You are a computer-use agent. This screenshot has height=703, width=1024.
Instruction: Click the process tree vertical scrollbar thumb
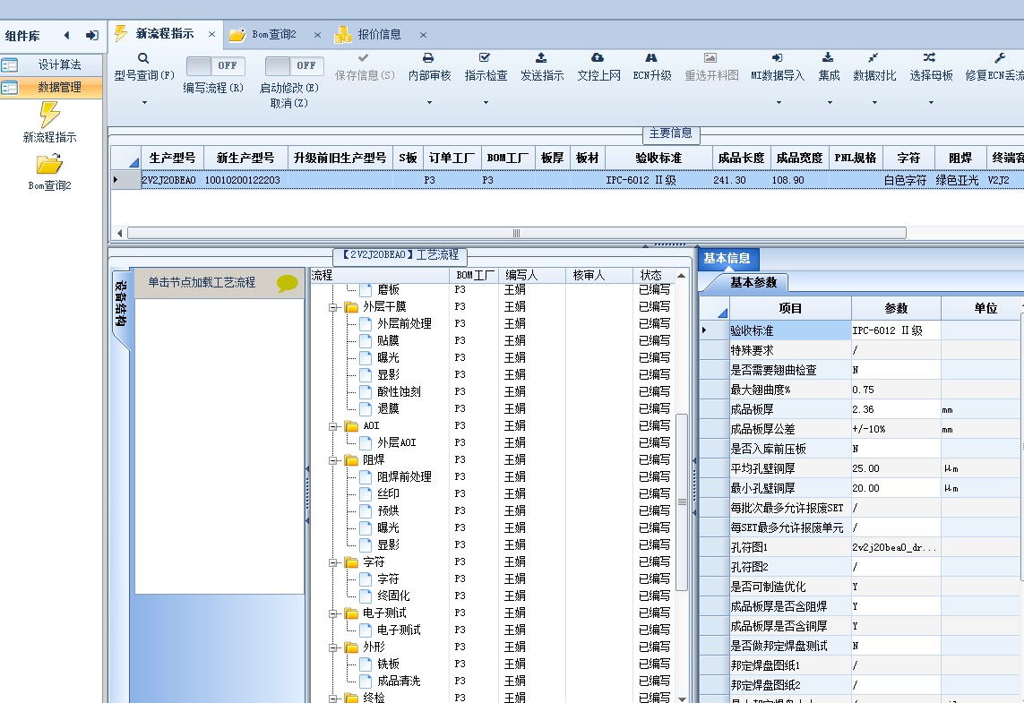click(x=682, y=502)
